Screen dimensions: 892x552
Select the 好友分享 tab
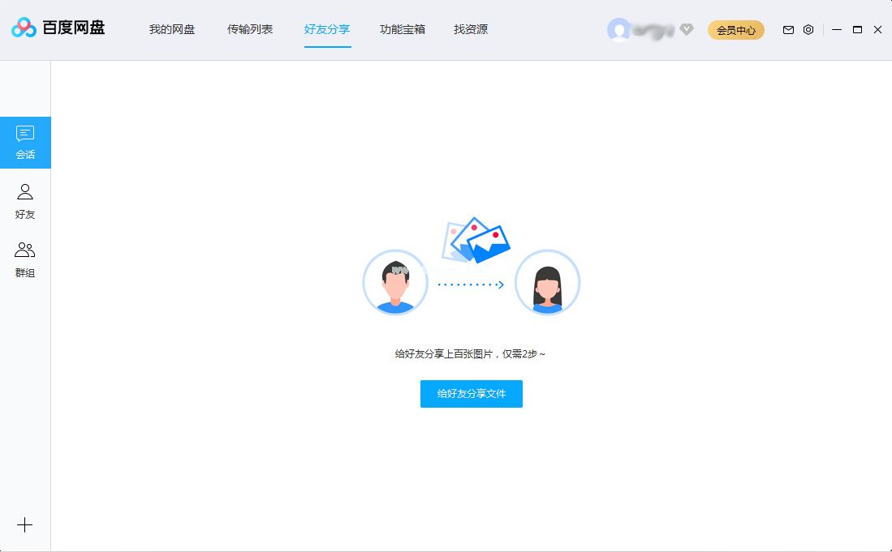(x=327, y=28)
